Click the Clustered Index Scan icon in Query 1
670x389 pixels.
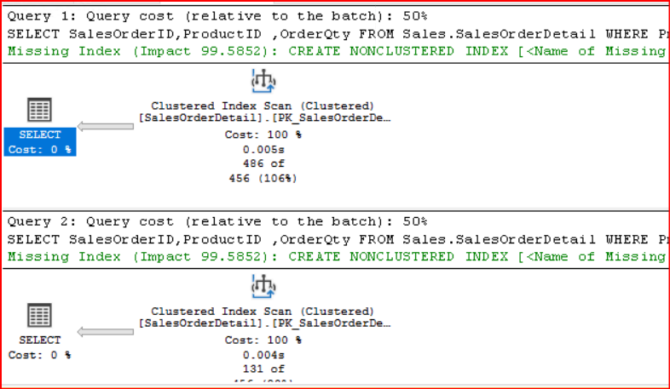(263, 82)
